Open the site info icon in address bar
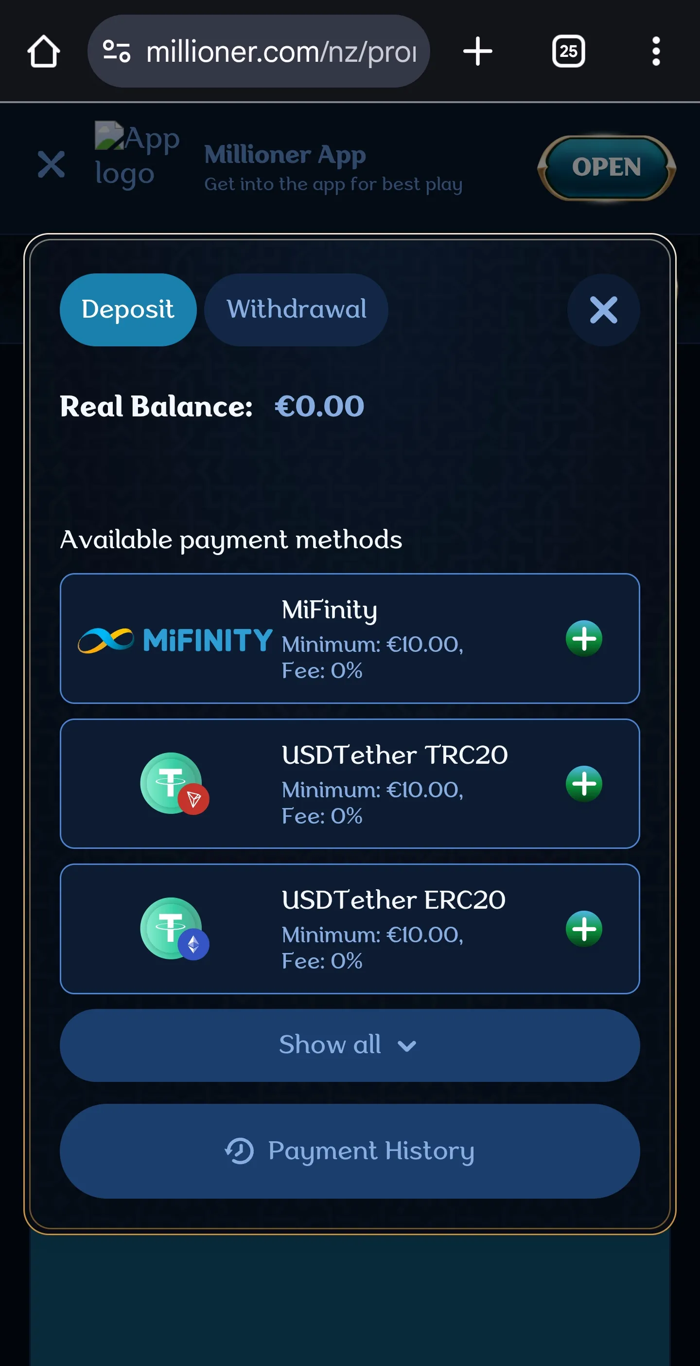This screenshot has height=1366, width=700. (117, 52)
